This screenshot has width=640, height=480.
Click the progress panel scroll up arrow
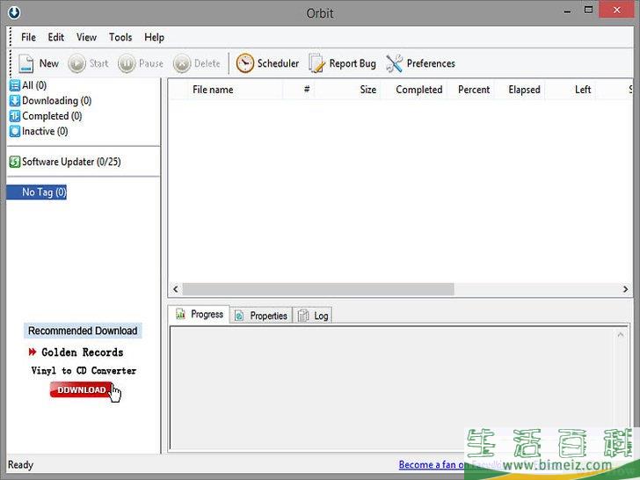[621, 335]
